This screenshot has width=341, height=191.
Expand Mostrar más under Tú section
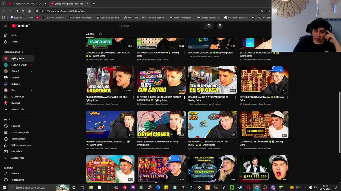tap(18, 158)
